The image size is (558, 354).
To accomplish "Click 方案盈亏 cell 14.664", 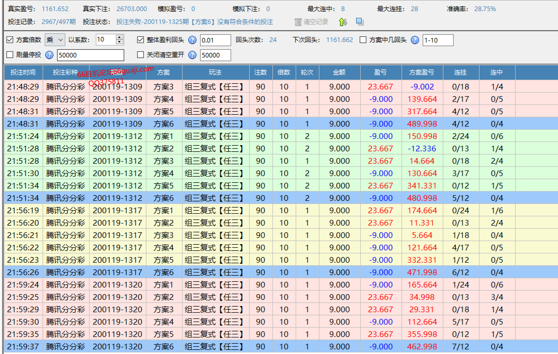I will [x=422, y=161].
